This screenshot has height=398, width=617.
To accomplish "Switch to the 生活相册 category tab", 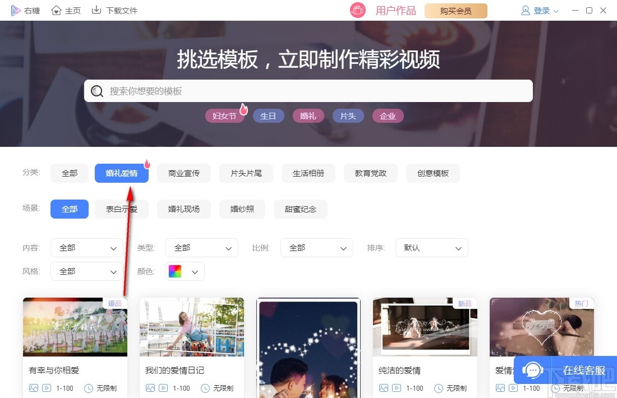I will (x=308, y=173).
